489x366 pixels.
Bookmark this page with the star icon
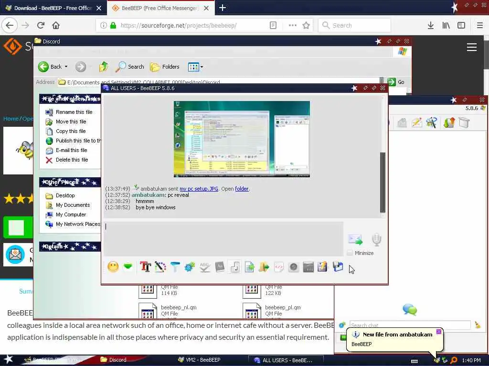click(x=306, y=25)
